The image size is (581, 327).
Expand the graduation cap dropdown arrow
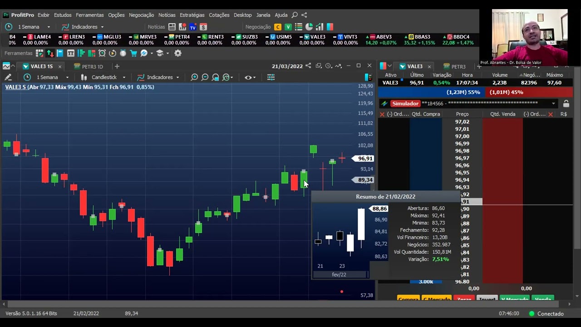coord(167,53)
